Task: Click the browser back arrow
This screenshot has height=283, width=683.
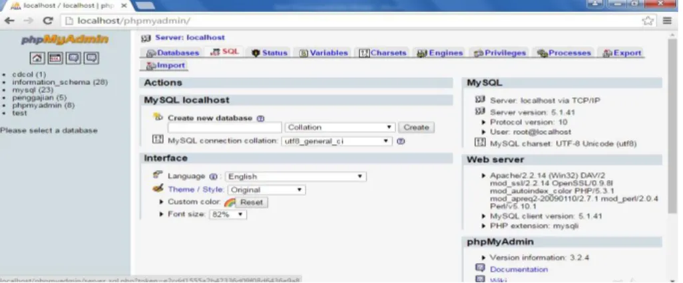Action: click(9, 21)
